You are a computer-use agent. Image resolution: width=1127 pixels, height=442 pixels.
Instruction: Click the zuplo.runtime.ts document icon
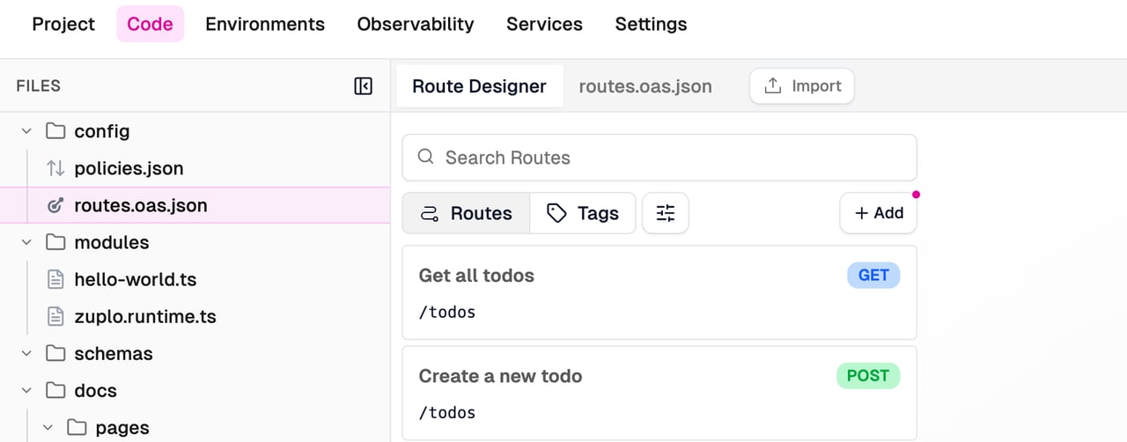pyautogui.click(x=55, y=316)
